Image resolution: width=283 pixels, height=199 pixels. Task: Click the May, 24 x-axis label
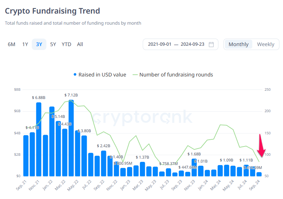228,185
